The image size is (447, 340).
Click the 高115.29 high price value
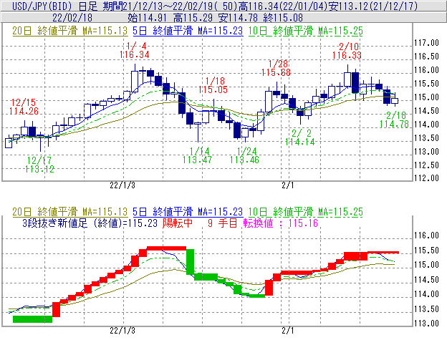(x=193, y=18)
